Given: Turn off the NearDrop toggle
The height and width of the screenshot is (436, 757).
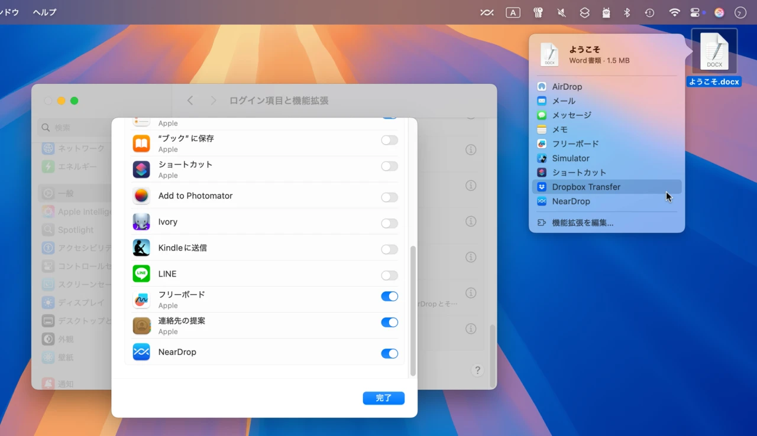Looking at the screenshot, I should pos(389,353).
